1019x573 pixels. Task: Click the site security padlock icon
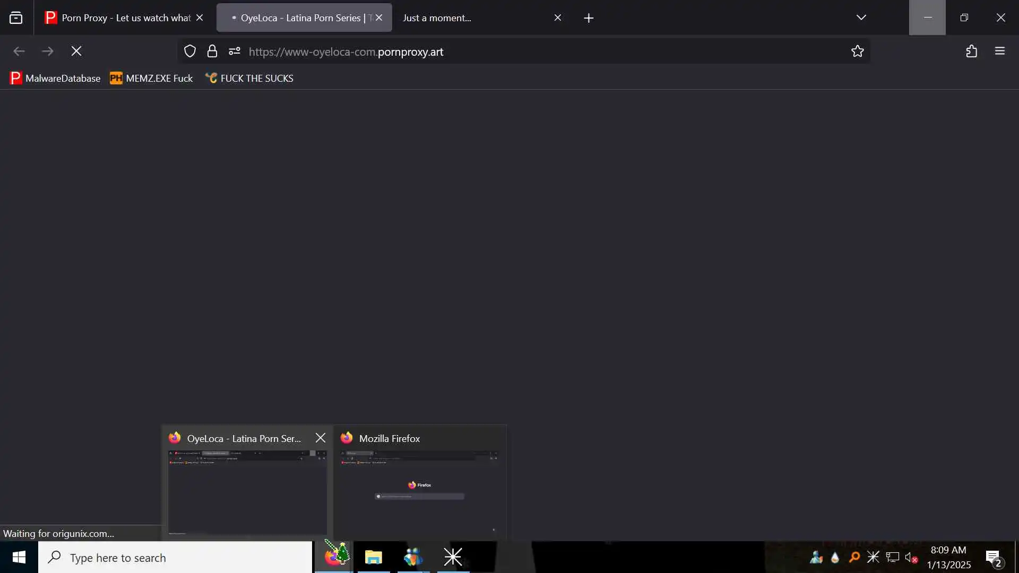pyautogui.click(x=212, y=51)
